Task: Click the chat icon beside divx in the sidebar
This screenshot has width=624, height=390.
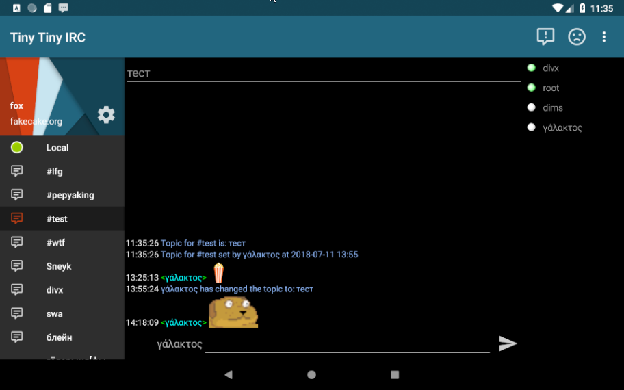Action: pyautogui.click(x=16, y=289)
